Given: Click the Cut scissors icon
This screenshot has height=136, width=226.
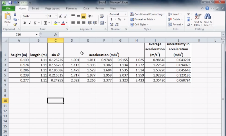Looking at the screenshot, I should [x=15, y=14].
